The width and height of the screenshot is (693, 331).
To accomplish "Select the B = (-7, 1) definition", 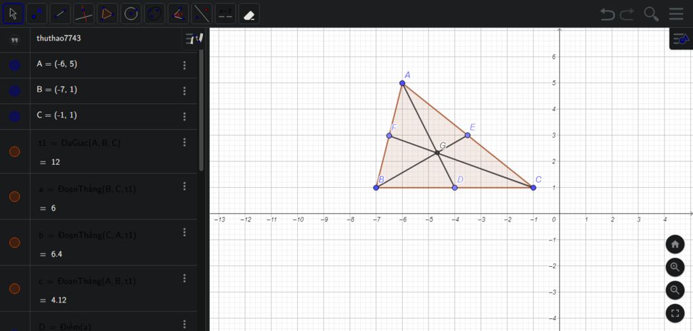I will 57,90.
